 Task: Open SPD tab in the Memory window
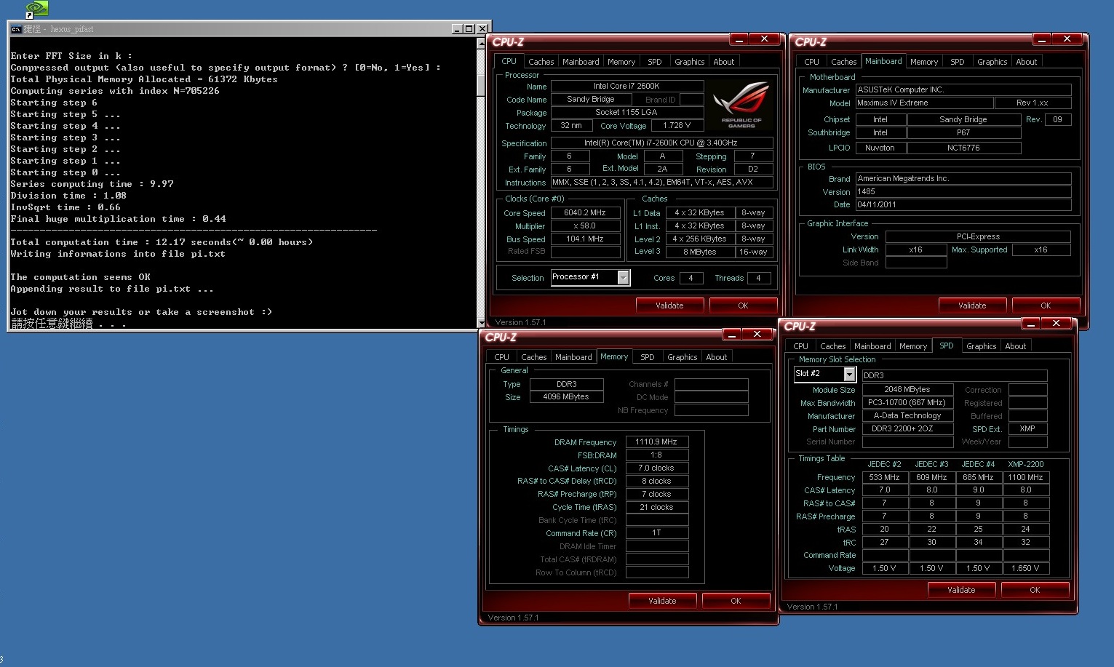[x=648, y=357]
